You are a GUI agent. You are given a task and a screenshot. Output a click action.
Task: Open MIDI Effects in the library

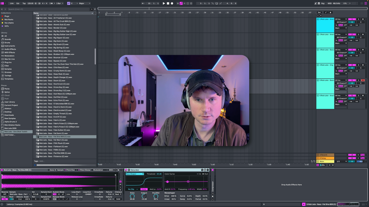10,53
